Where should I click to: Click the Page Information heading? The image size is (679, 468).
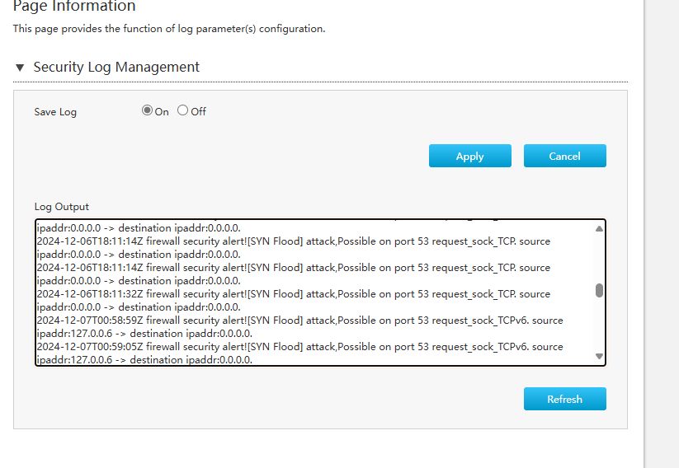point(74,7)
